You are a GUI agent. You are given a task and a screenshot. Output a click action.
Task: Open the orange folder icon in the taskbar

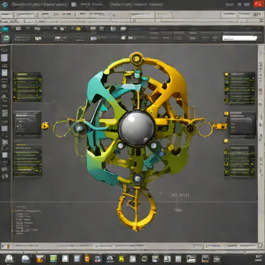[40, 259]
